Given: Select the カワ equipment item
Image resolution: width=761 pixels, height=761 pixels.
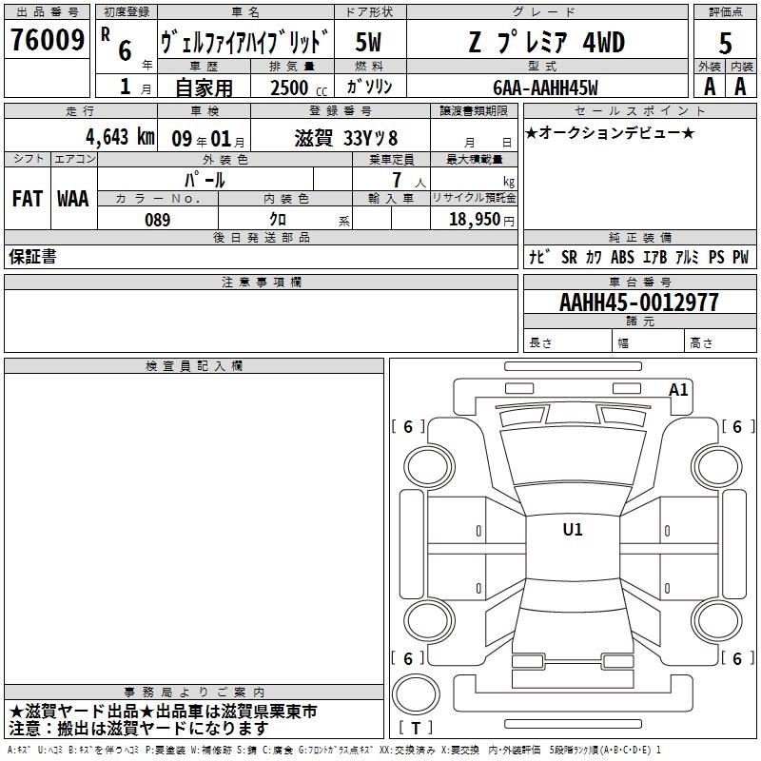Looking at the screenshot, I should 594,257.
